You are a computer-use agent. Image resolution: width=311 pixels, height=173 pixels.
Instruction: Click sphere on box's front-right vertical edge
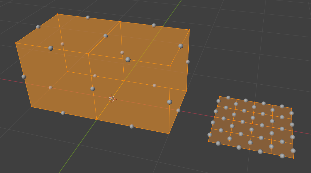tap(169, 102)
